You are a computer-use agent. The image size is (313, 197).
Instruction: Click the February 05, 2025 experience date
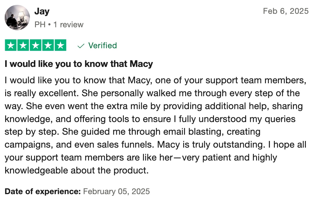[x=116, y=191]
